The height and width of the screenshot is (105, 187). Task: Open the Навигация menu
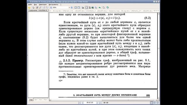tap(43, 5)
